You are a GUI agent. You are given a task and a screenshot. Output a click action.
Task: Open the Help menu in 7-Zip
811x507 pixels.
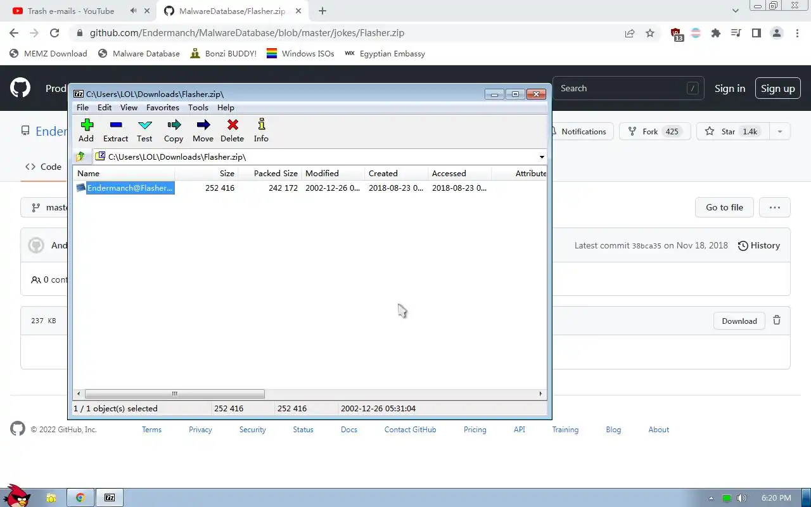click(226, 108)
